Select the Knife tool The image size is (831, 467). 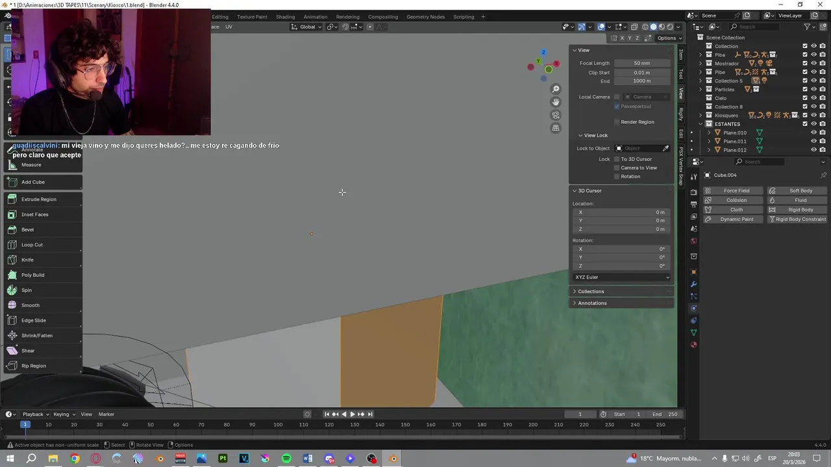click(43, 260)
